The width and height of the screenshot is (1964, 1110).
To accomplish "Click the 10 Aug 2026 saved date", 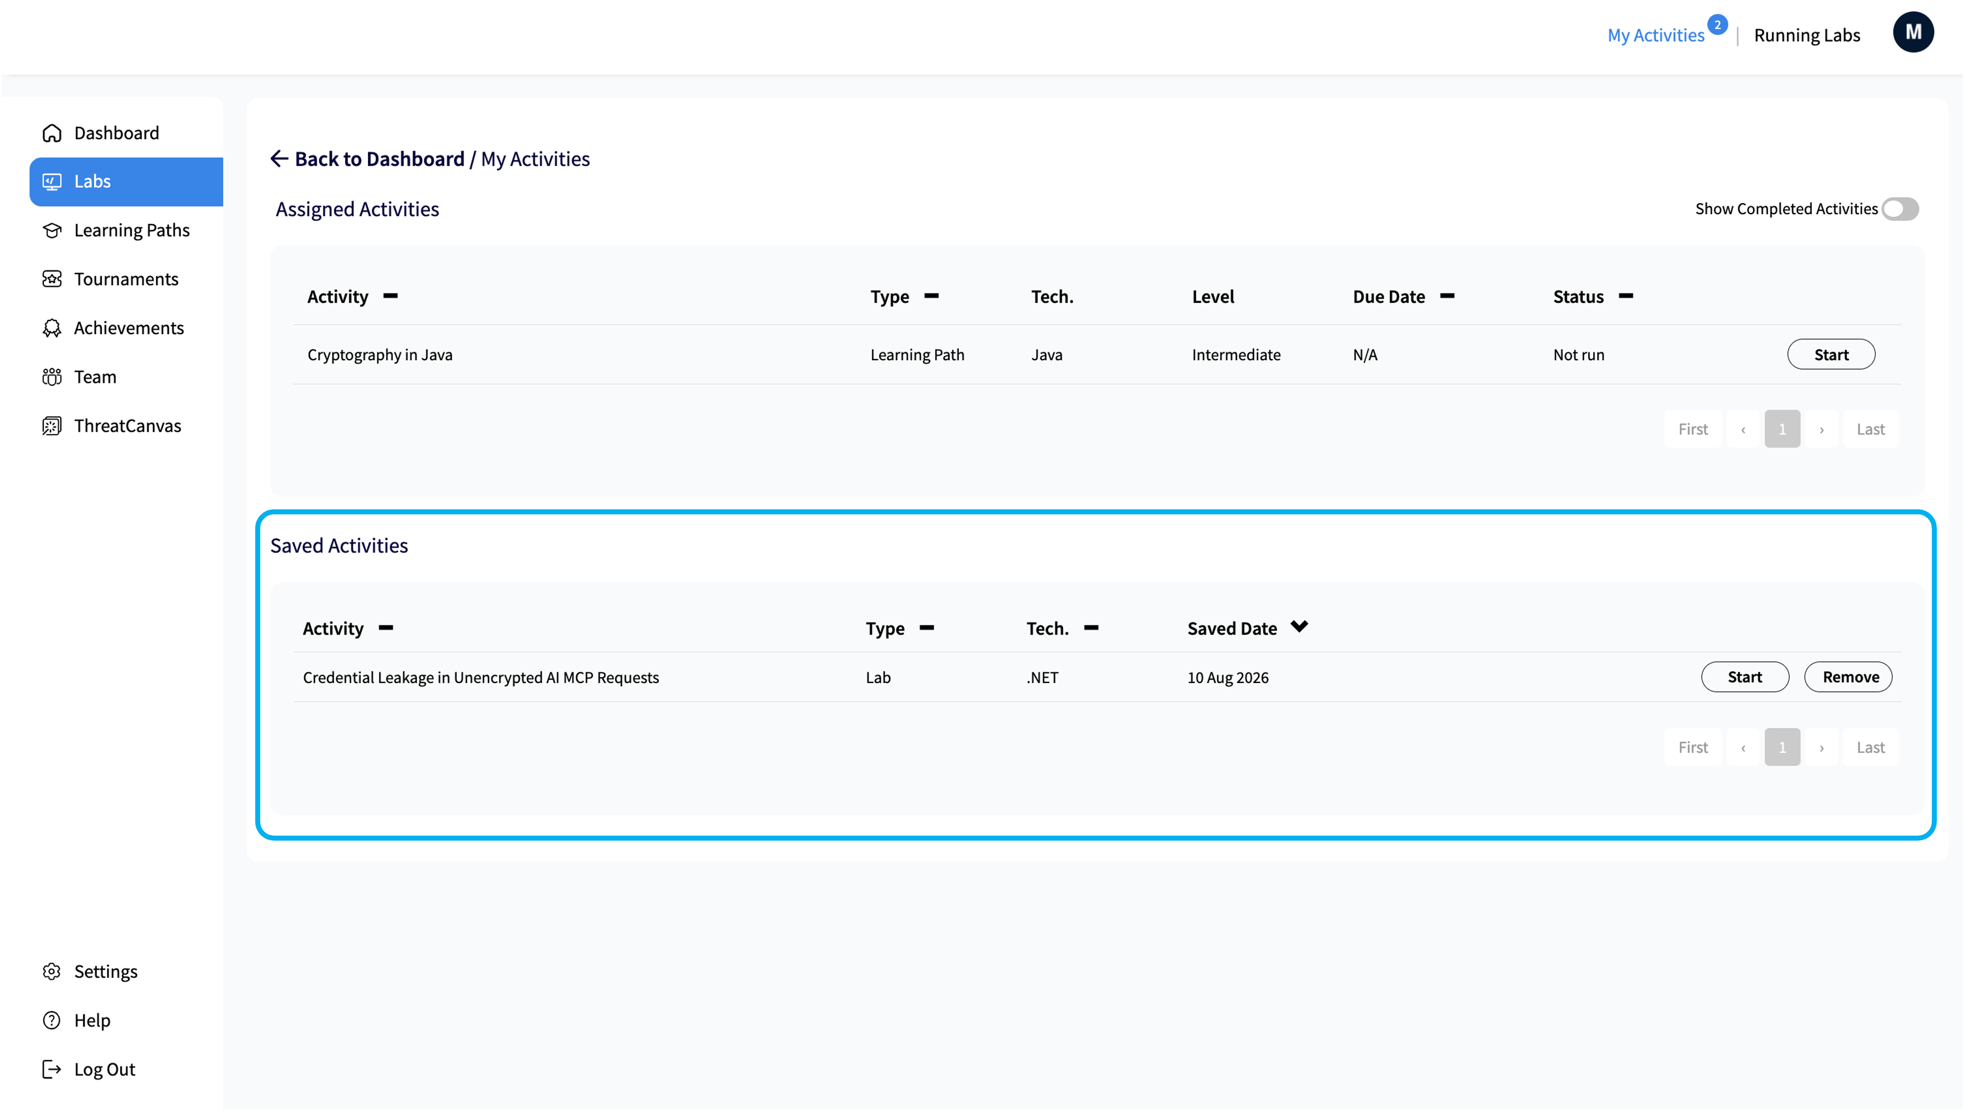I will click(1228, 677).
